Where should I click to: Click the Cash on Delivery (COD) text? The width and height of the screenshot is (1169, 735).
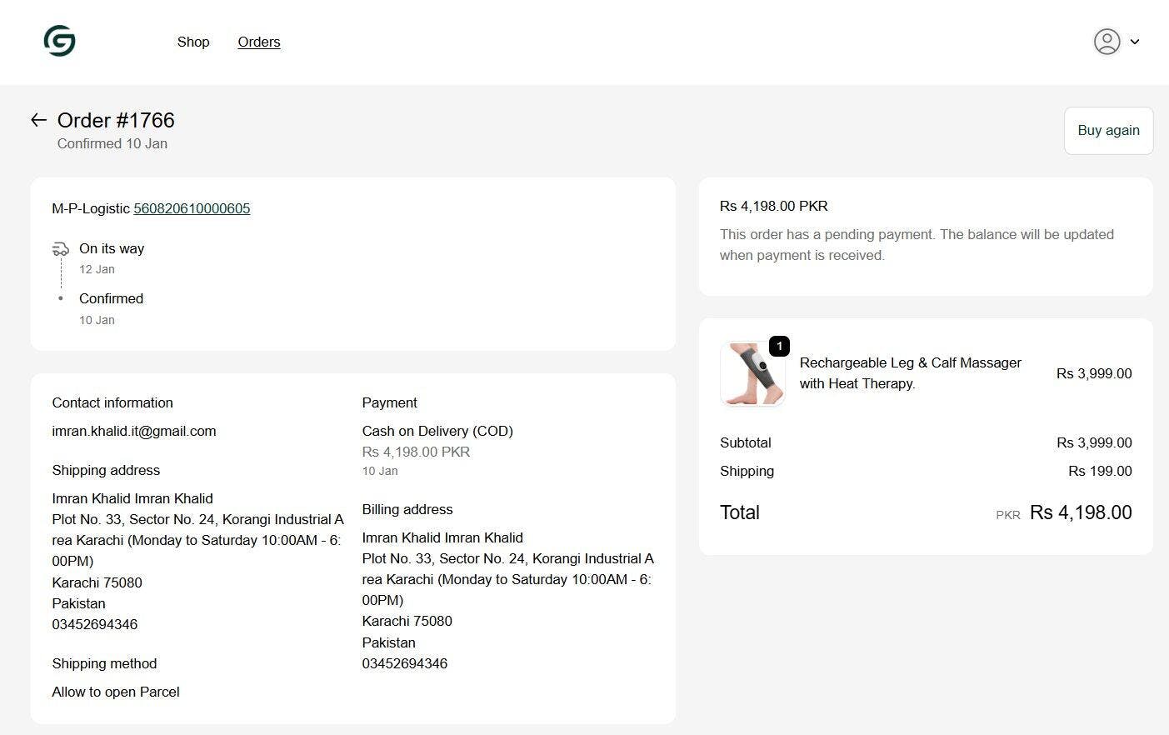pyautogui.click(x=437, y=431)
